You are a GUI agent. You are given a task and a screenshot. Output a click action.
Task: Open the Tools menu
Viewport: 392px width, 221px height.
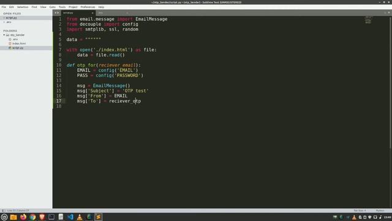(x=62, y=7)
